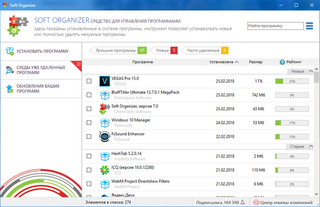Image resolution: width=320 pixels, height=207 pixels.
Task: Click the Rating column help icon
Action: point(282,62)
